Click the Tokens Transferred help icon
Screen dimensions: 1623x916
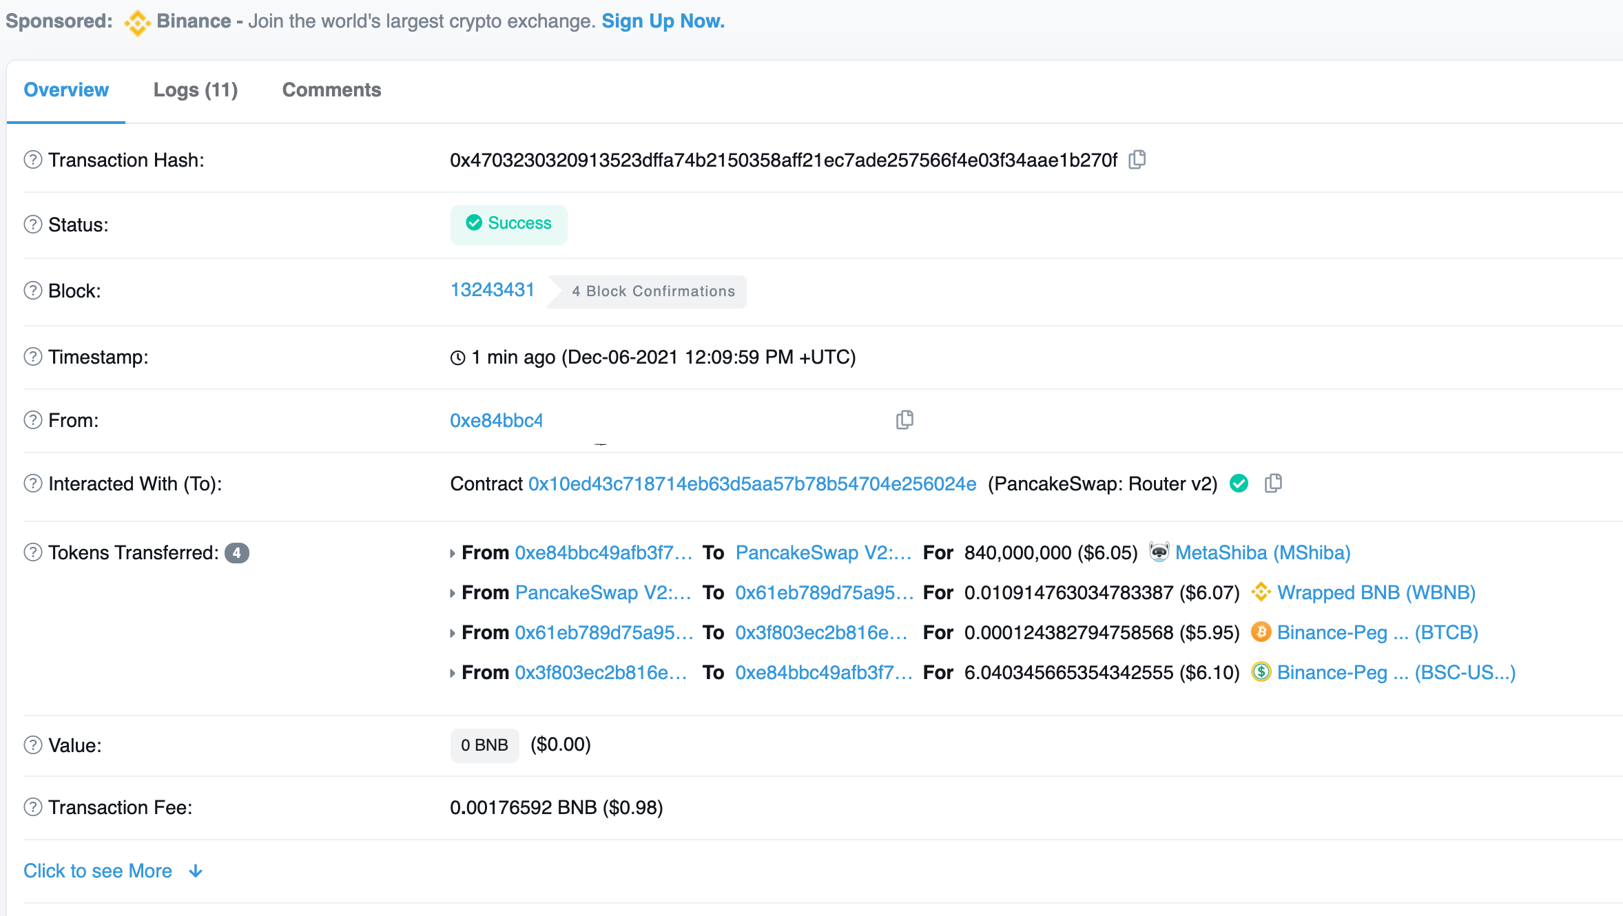tap(33, 552)
